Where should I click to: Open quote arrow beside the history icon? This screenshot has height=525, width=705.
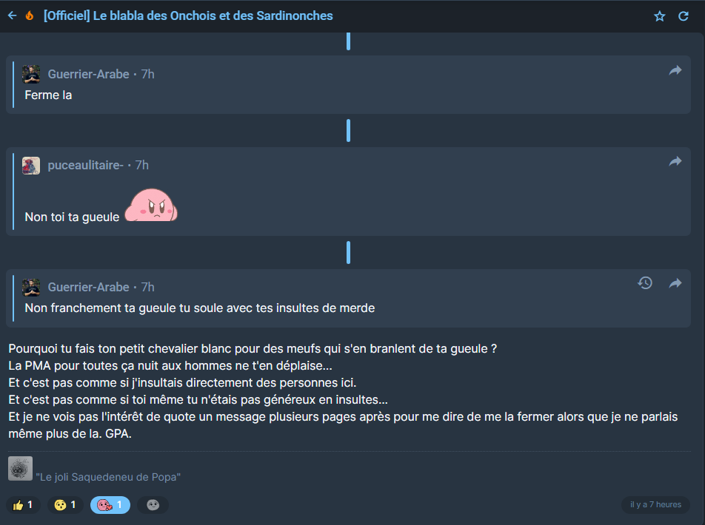point(675,283)
